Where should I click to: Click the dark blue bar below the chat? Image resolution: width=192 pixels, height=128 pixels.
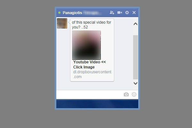[x=97, y=104]
